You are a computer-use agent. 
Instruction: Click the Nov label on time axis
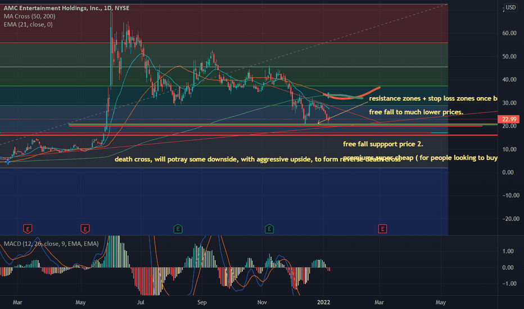tap(262, 302)
